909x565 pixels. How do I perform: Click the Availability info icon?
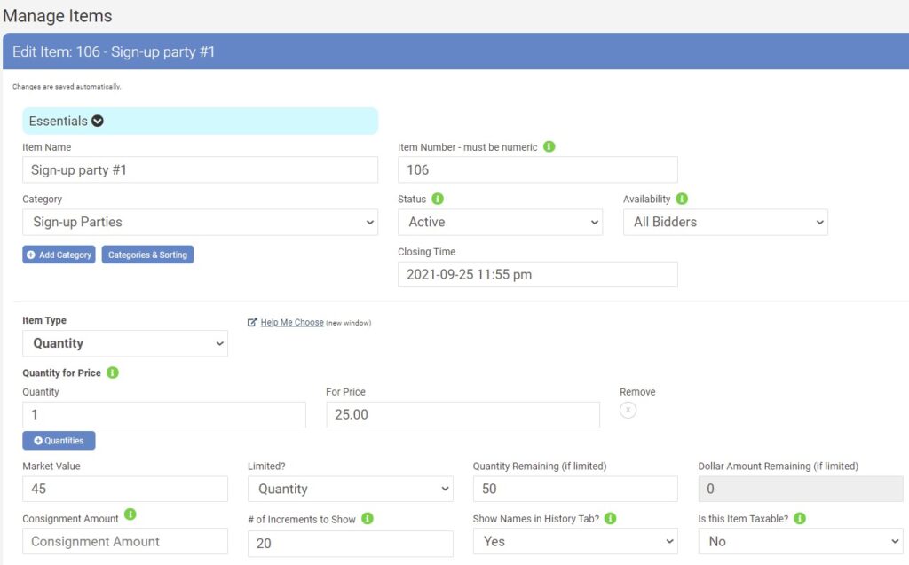pos(682,199)
